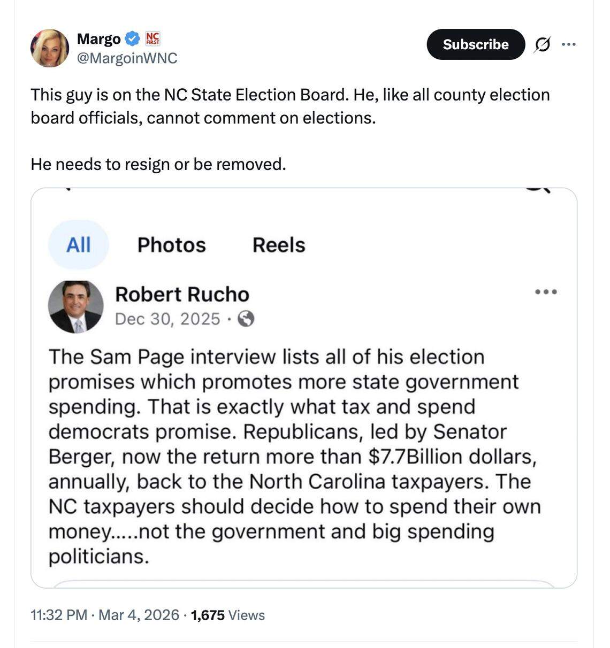
Task: Click the NC First affiliate badge
Action: click(151, 39)
